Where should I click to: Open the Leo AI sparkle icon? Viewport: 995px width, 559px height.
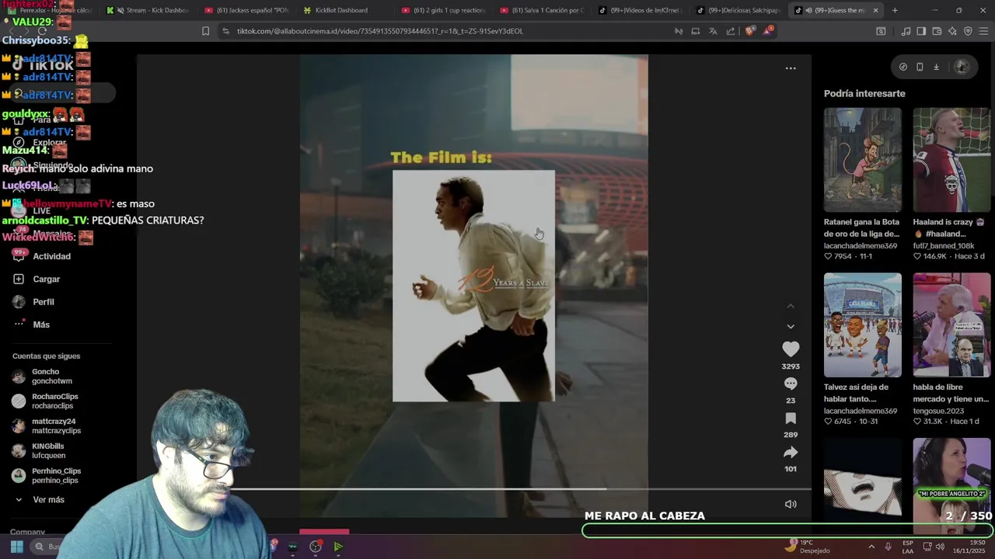tap(952, 31)
